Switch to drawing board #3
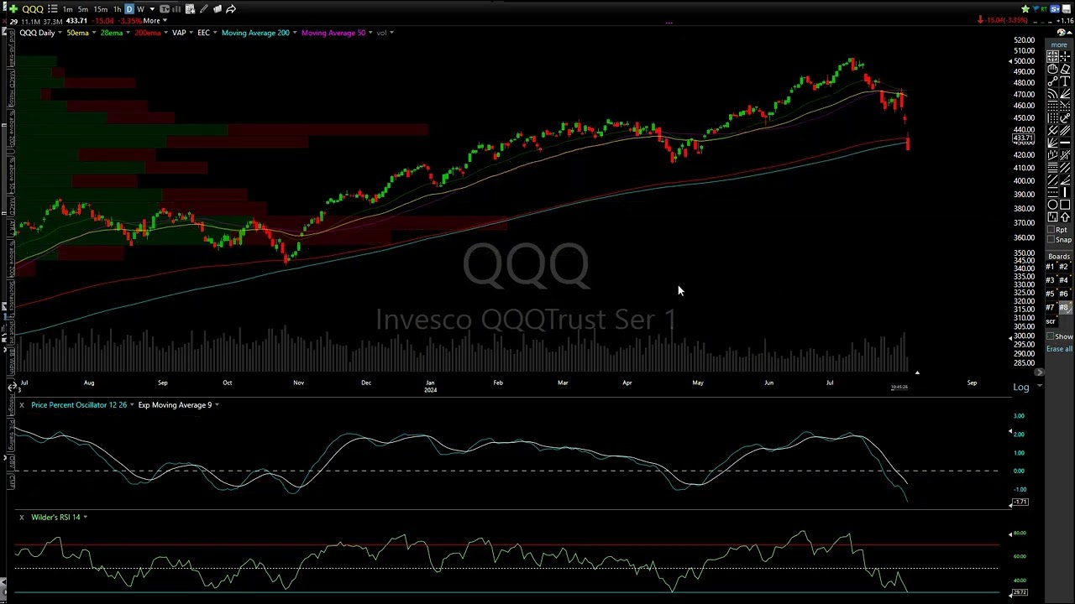 [x=1050, y=280]
